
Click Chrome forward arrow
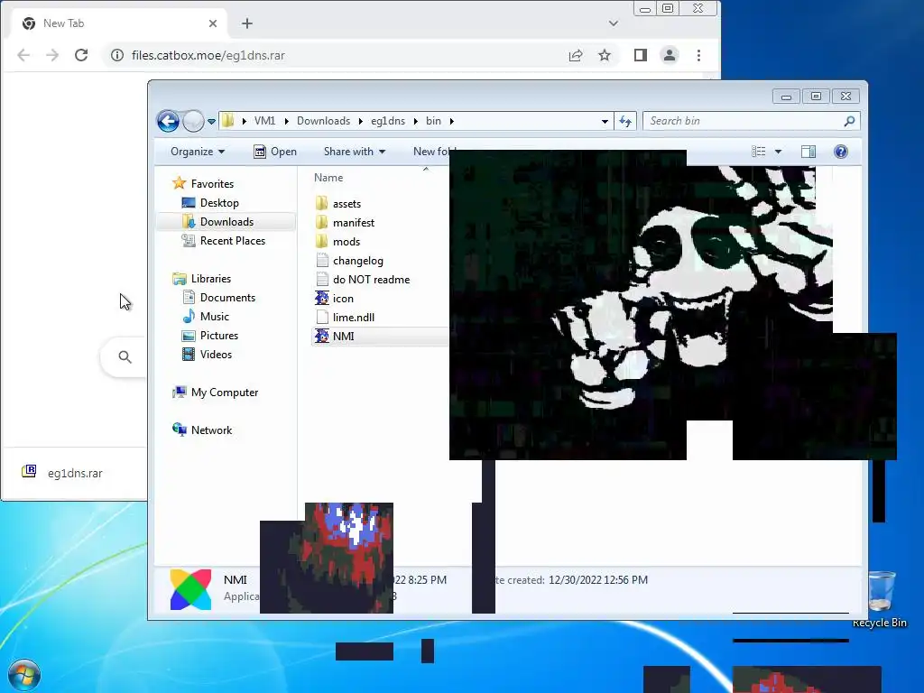[x=52, y=55]
